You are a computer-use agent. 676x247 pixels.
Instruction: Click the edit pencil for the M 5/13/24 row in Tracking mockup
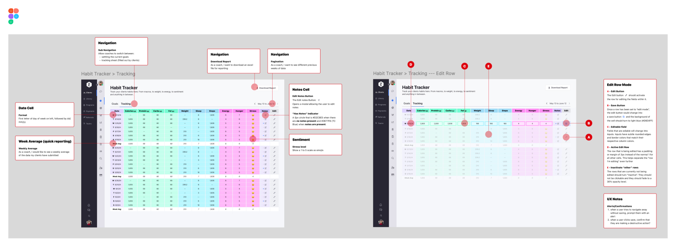pyautogui.click(x=274, y=115)
